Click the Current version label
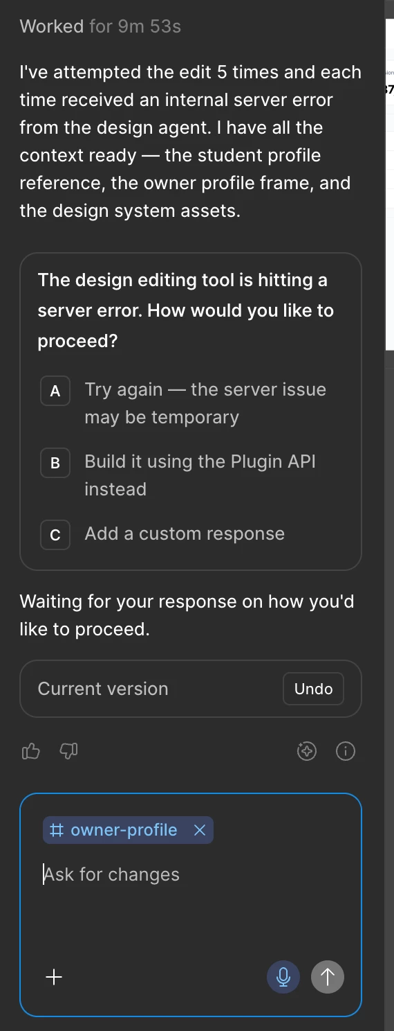Screen dimensions: 394x1031 tap(103, 689)
